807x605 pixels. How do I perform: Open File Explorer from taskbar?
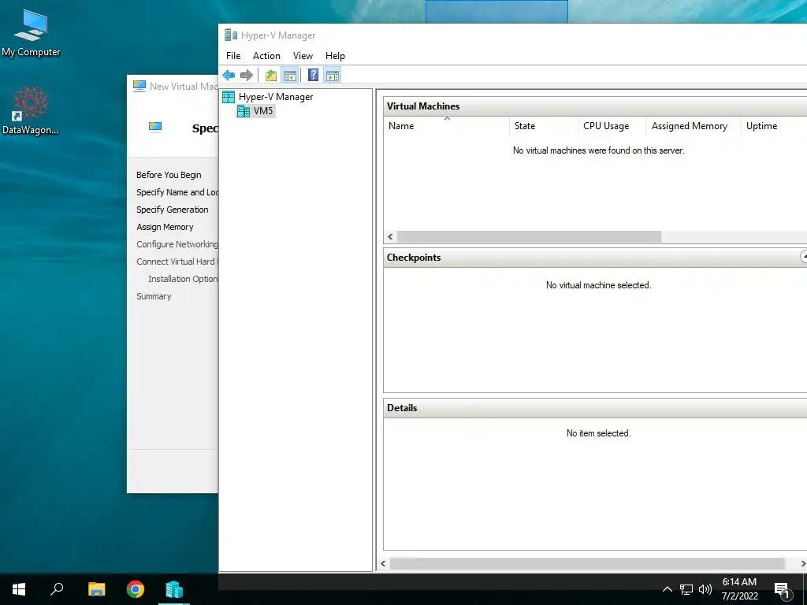pos(96,589)
